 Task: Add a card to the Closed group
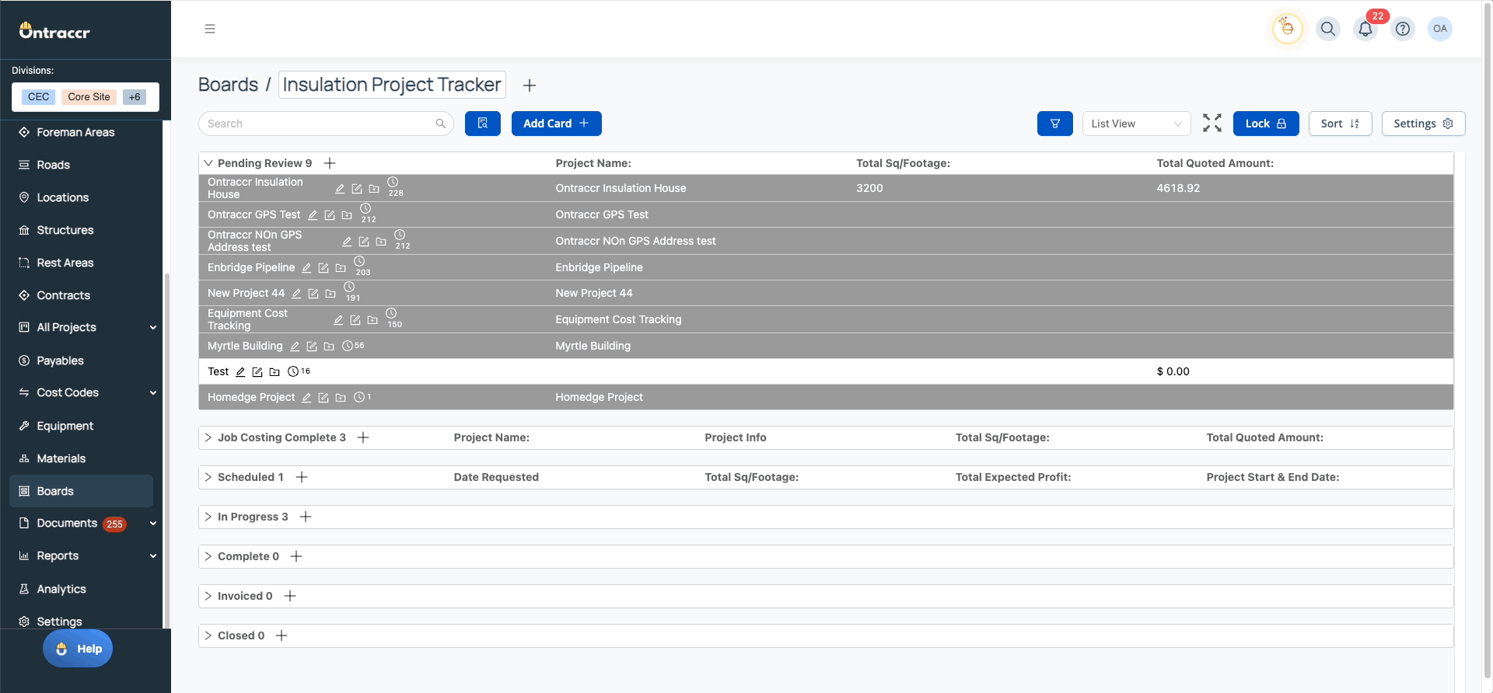click(281, 636)
